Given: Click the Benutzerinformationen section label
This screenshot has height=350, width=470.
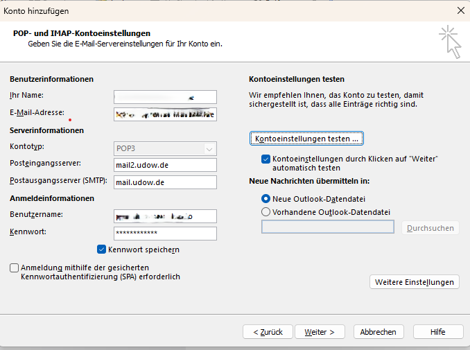Looking at the screenshot, I should (51, 79).
